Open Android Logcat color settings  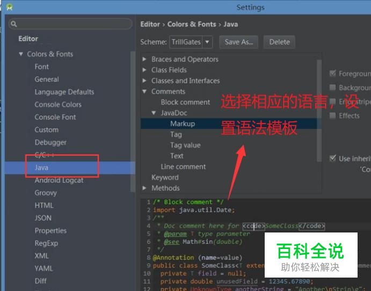(59, 180)
